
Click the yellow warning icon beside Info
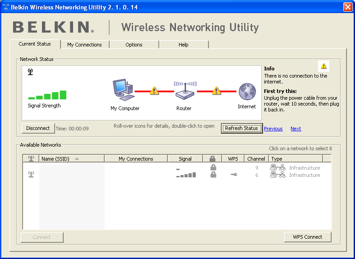pos(323,66)
